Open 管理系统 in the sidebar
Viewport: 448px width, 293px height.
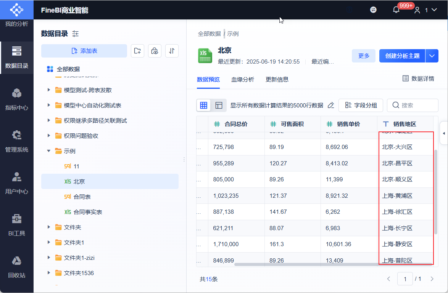tap(17, 141)
